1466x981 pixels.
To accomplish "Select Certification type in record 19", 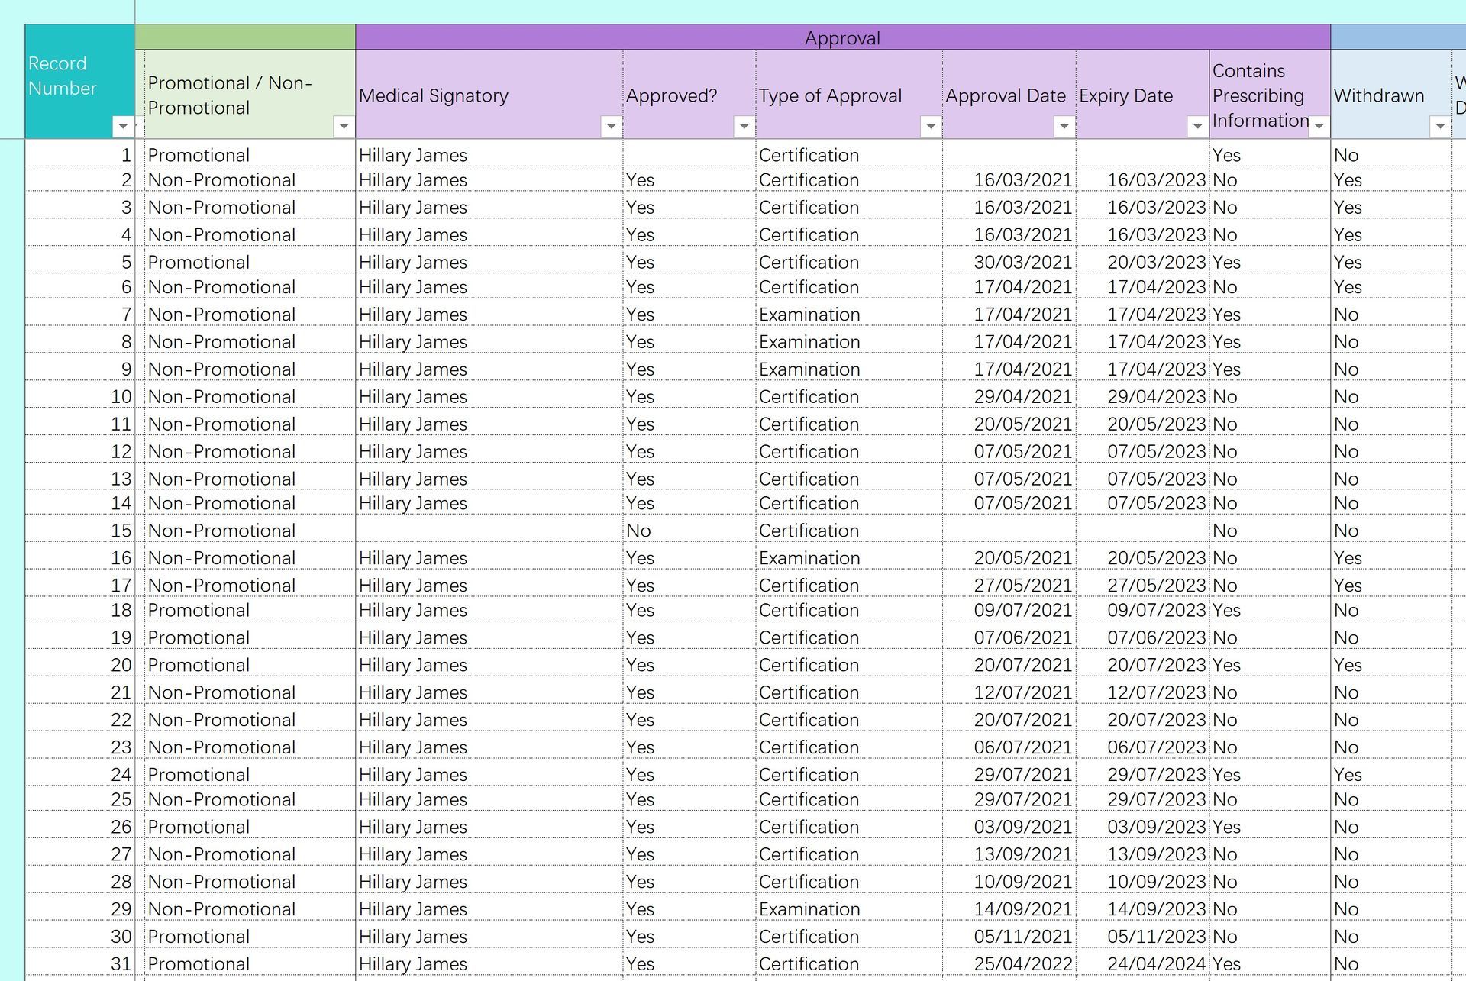I will [x=849, y=637].
